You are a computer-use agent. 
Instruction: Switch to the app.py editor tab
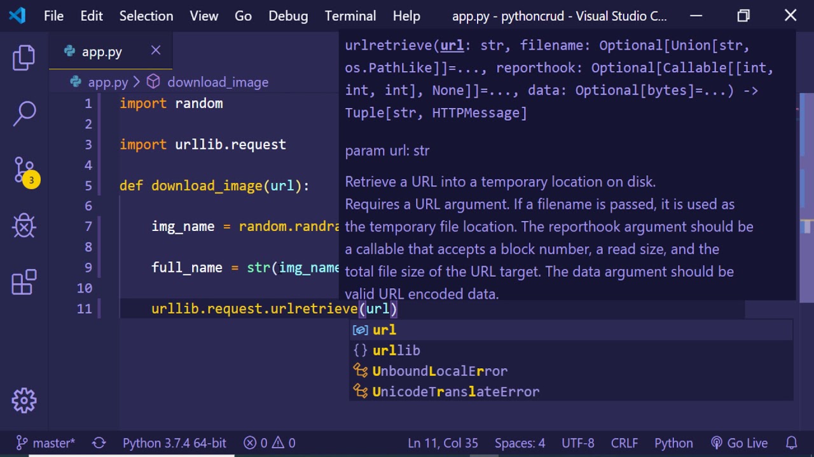pos(102,52)
